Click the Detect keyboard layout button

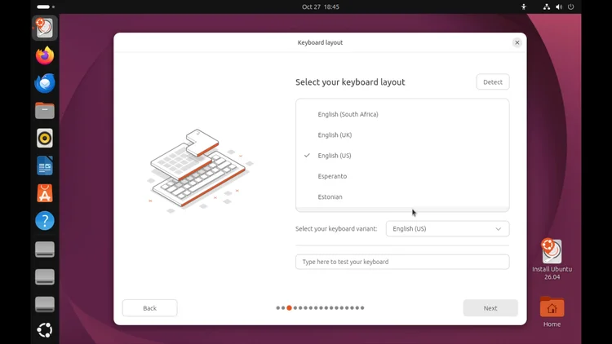(x=493, y=82)
